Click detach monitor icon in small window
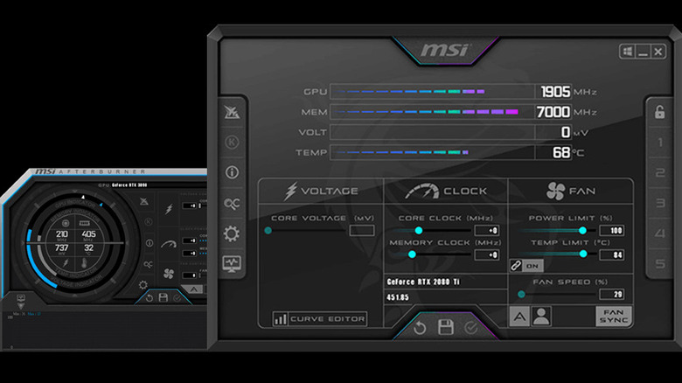The image size is (682, 383). point(21,300)
